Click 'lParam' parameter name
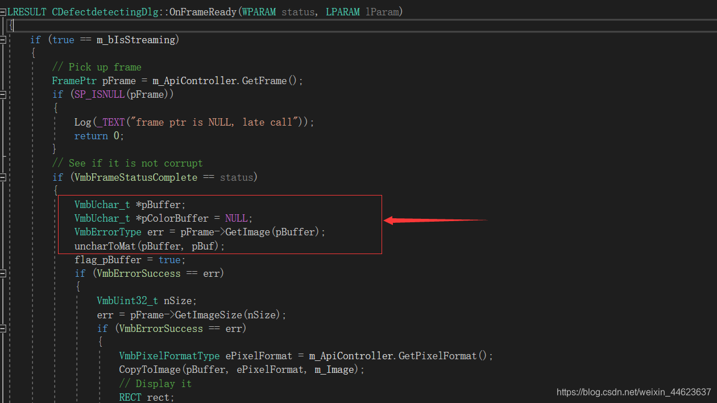The height and width of the screenshot is (403, 717). [x=382, y=12]
